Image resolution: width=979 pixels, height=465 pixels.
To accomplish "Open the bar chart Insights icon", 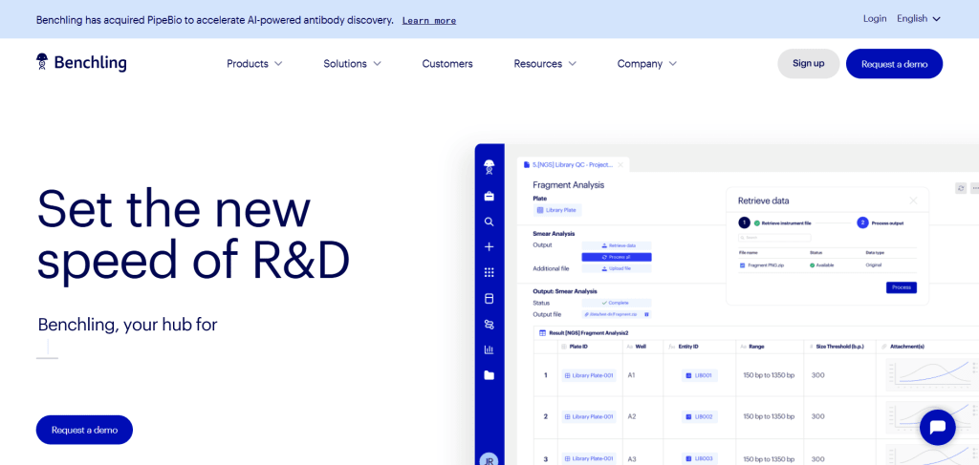I will coord(489,349).
